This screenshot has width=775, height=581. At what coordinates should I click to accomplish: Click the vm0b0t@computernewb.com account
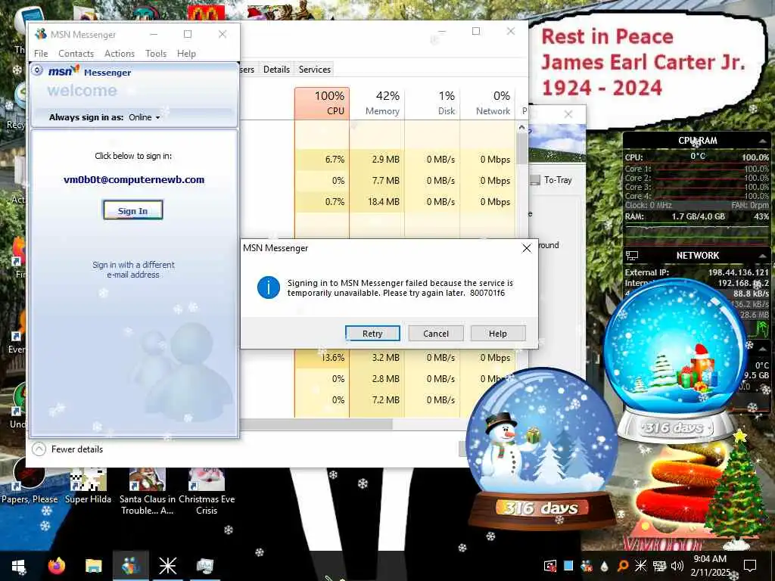[134, 180]
